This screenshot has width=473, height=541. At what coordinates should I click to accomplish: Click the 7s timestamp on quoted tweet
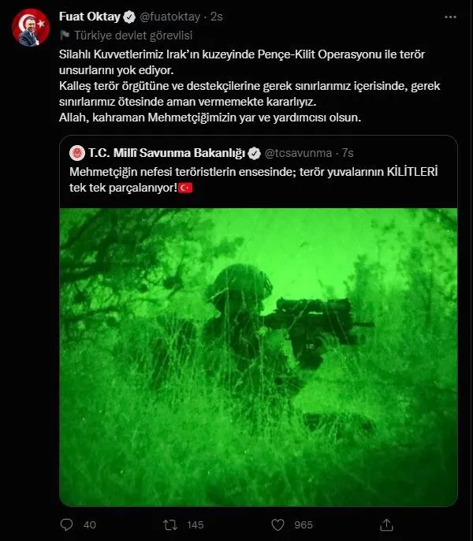[348, 153]
